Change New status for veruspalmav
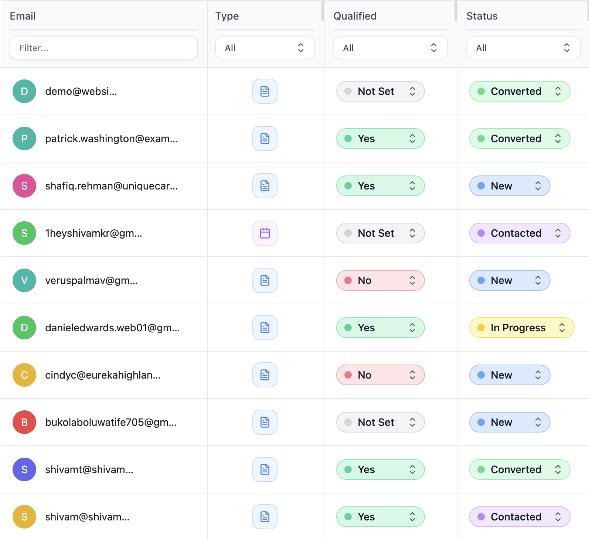 pyautogui.click(x=510, y=280)
